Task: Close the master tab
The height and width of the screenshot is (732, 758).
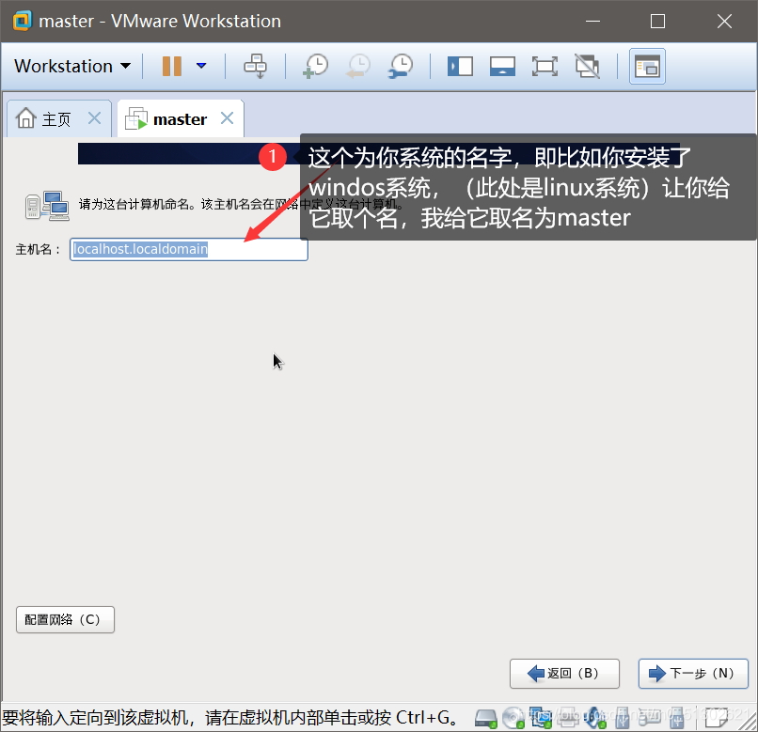Action: pos(228,117)
